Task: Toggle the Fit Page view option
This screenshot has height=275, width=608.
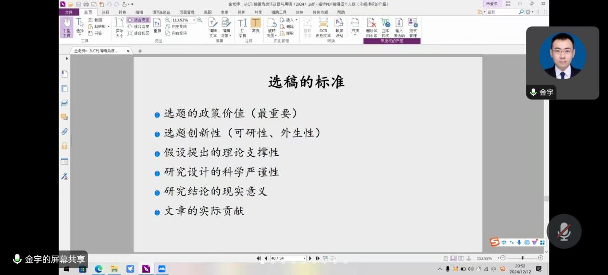Action: (138, 20)
